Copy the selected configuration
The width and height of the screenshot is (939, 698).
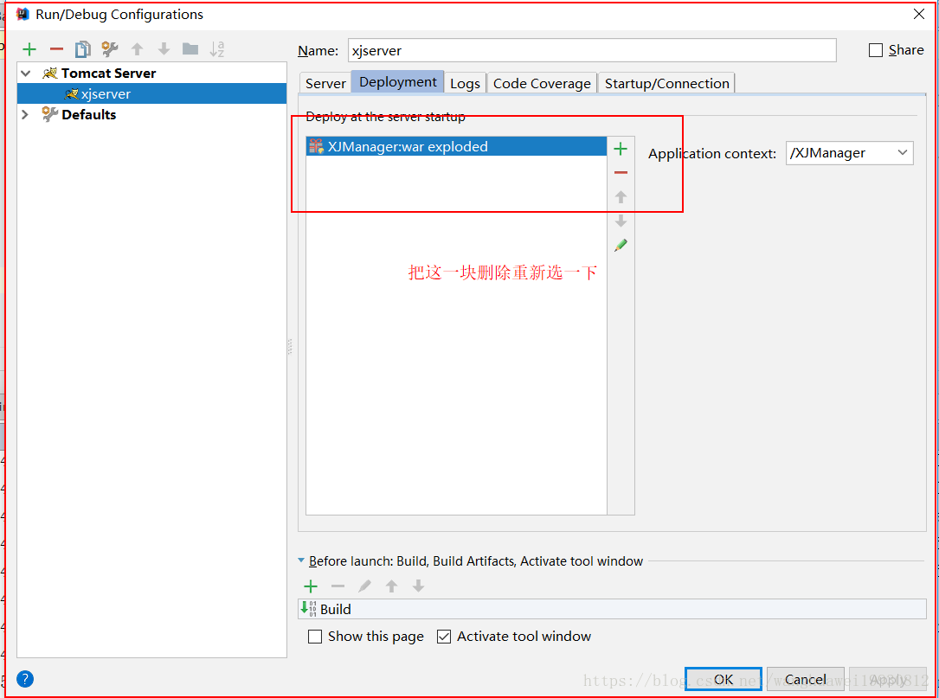82,49
